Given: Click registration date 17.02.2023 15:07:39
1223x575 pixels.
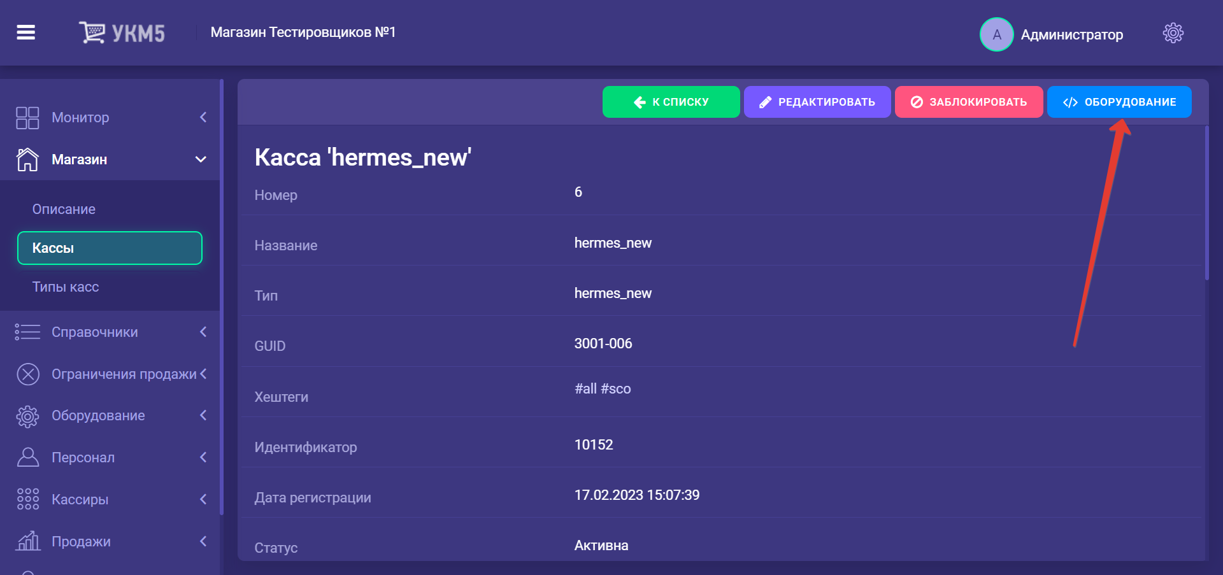Looking at the screenshot, I should tap(637, 495).
